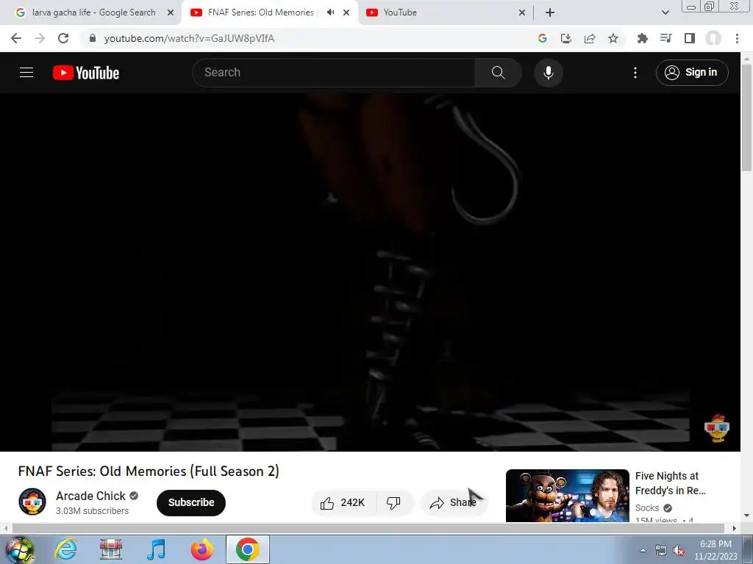Click the browser forward arrow
Viewport: 753px width, 564px height.
(40, 38)
